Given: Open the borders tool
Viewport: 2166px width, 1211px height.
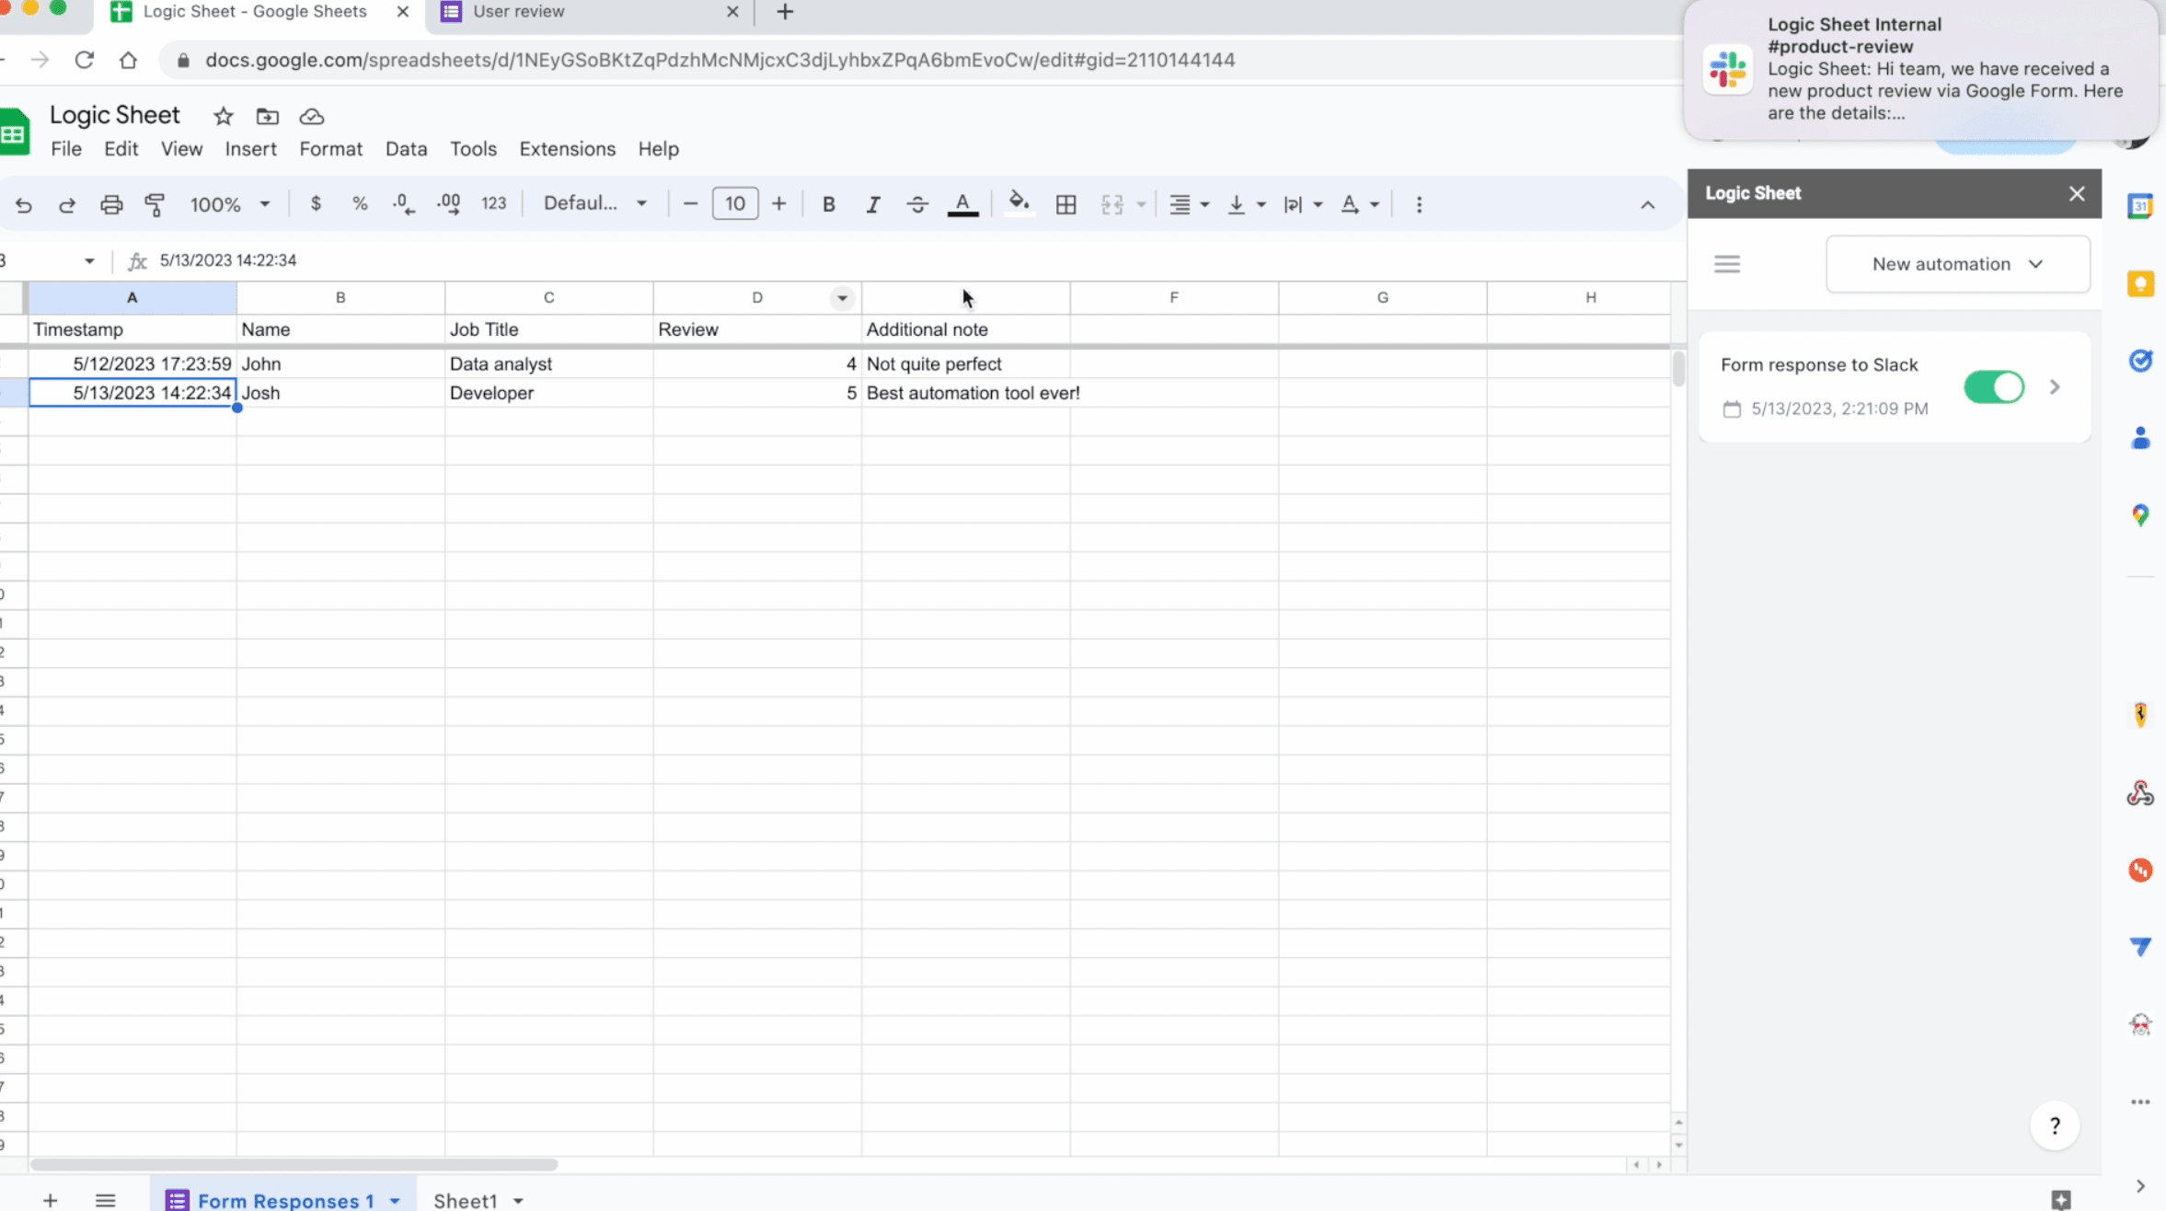Looking at the screenshot, I should 1065,203.
